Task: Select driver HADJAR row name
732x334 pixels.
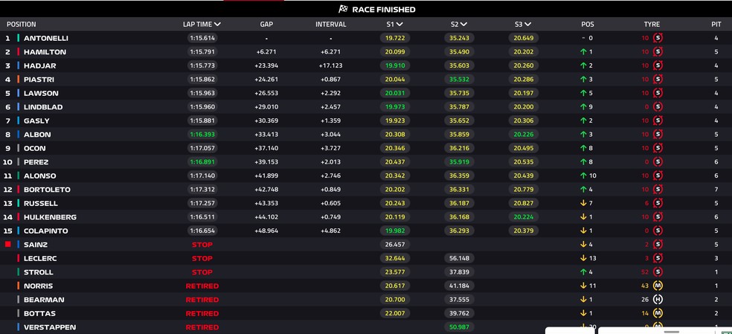Action: click(x=40, y=66)
